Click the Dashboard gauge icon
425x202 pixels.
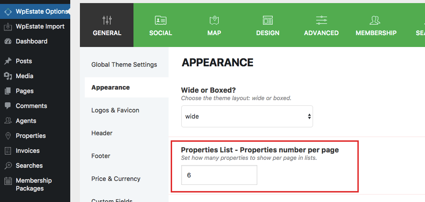coord(8,41)
